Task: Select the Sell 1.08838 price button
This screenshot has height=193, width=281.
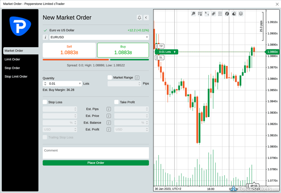Action: tap(69, 50)
